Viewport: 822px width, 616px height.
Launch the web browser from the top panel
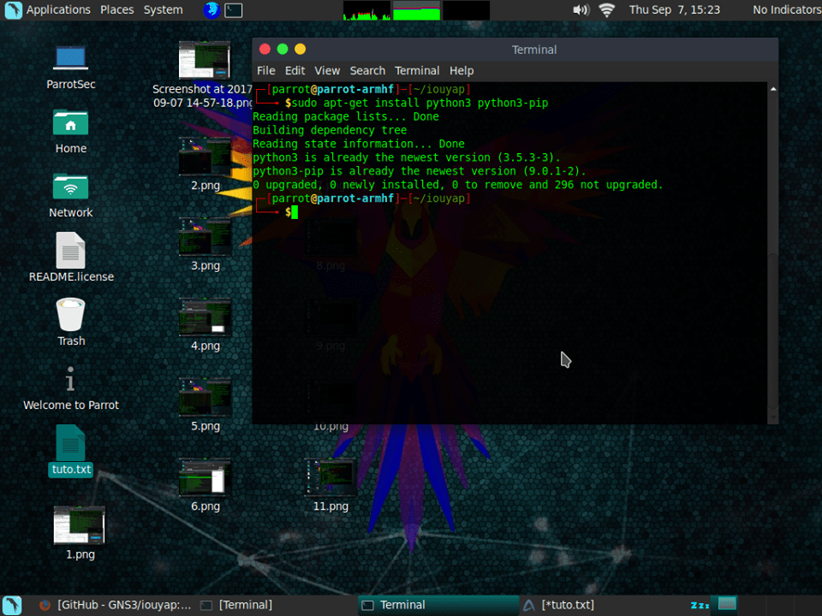211,10
